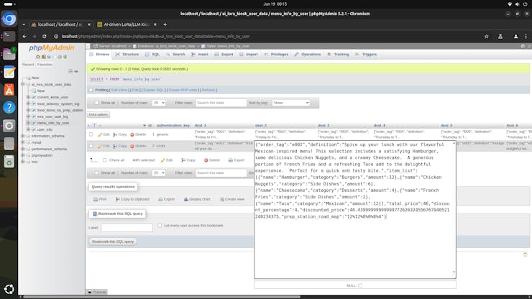This screenshot has width=532, height=299.
Task: Expand the food_delivery_system_log table node
Action: click(x=28, y=103)
